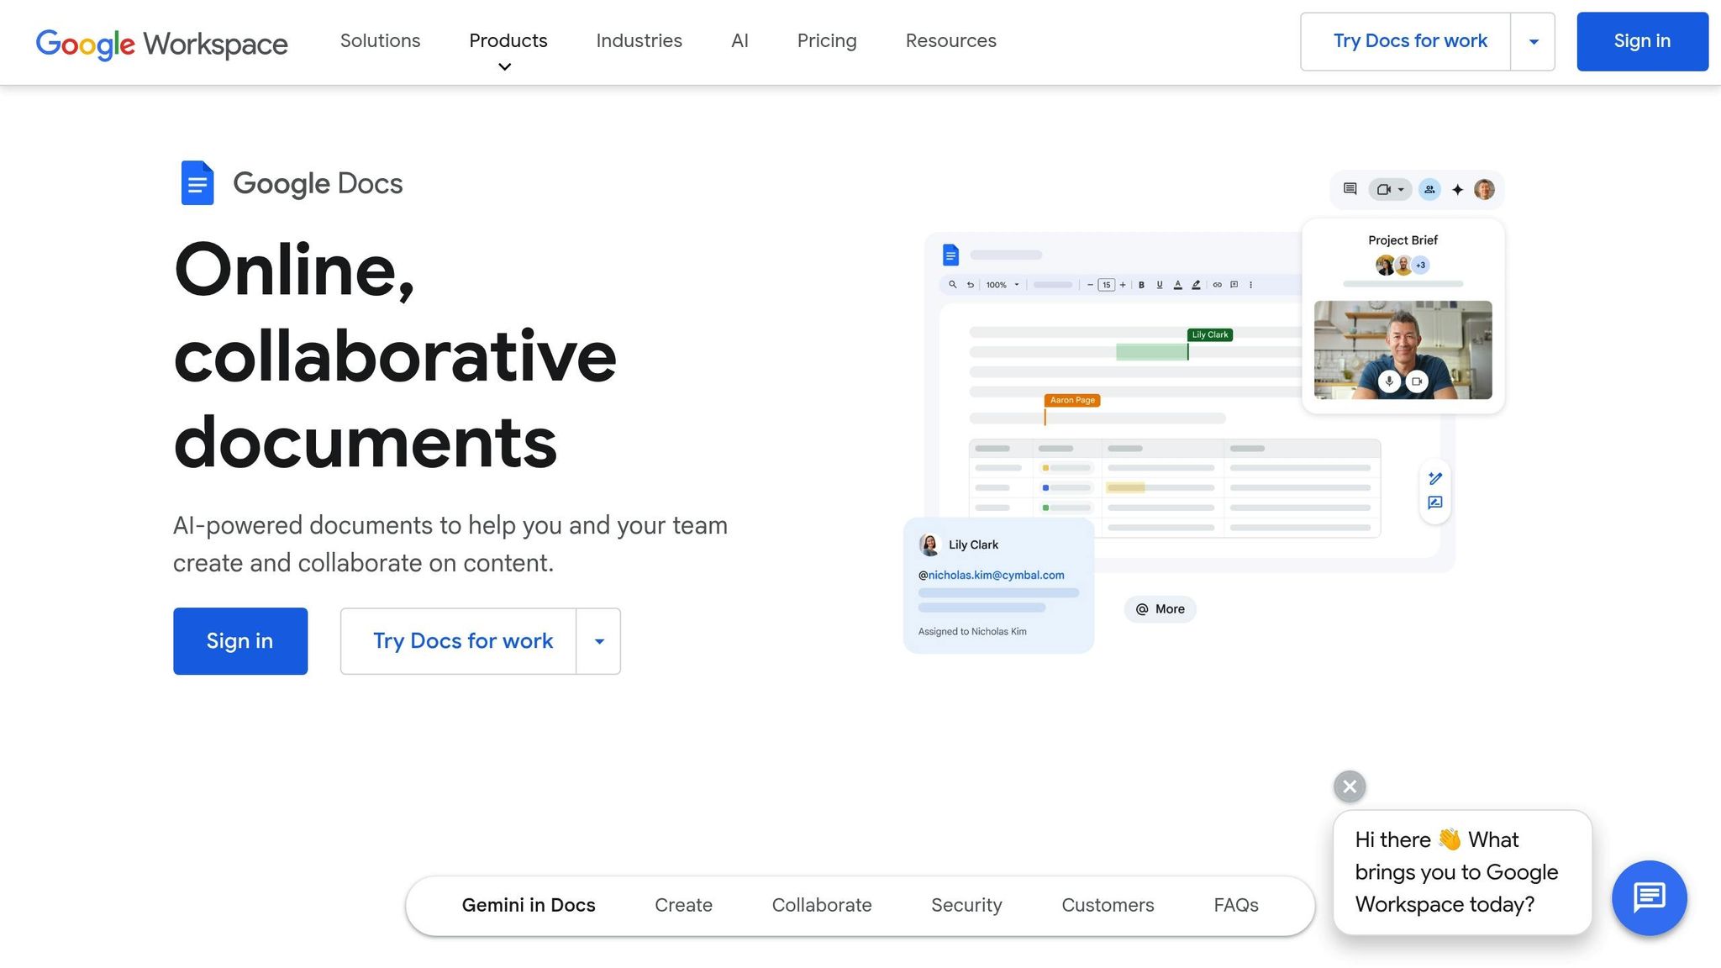This screenshot has height=968, width=1721.
Task: Open the blue chat bubble widget
Action: 1649,897
